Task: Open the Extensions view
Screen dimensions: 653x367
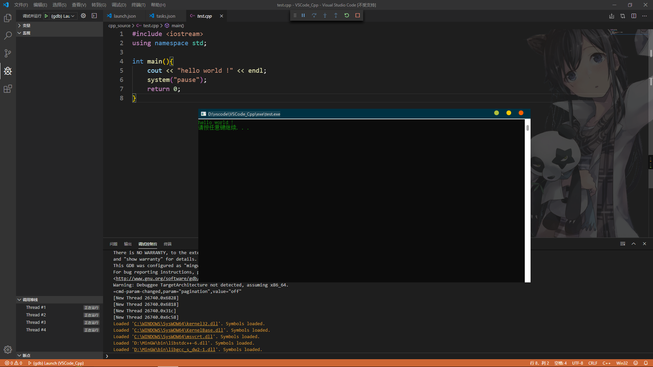Action: (x=8, y=89)
